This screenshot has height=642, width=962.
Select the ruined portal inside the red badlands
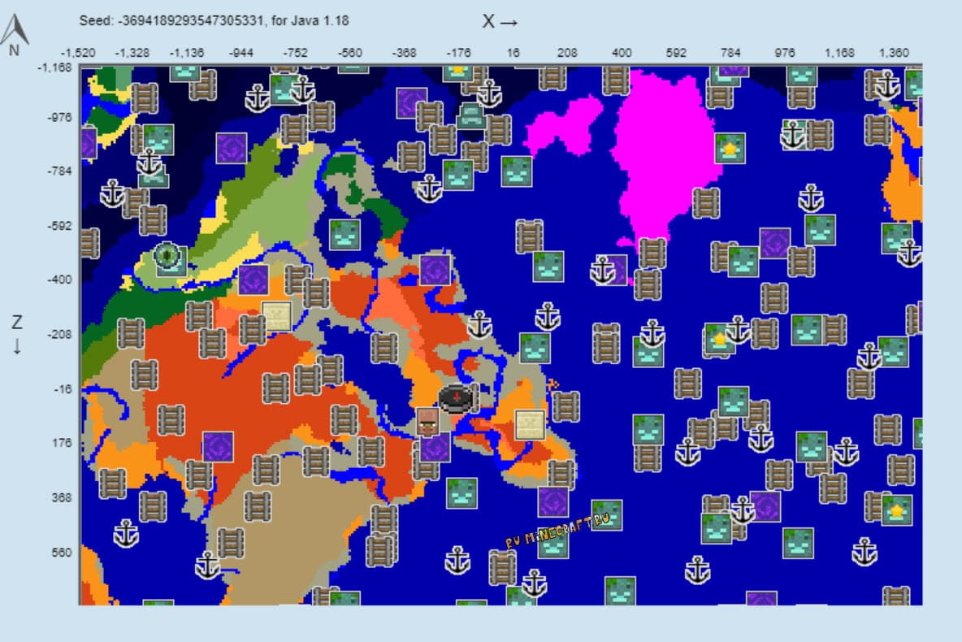(218, 446)
